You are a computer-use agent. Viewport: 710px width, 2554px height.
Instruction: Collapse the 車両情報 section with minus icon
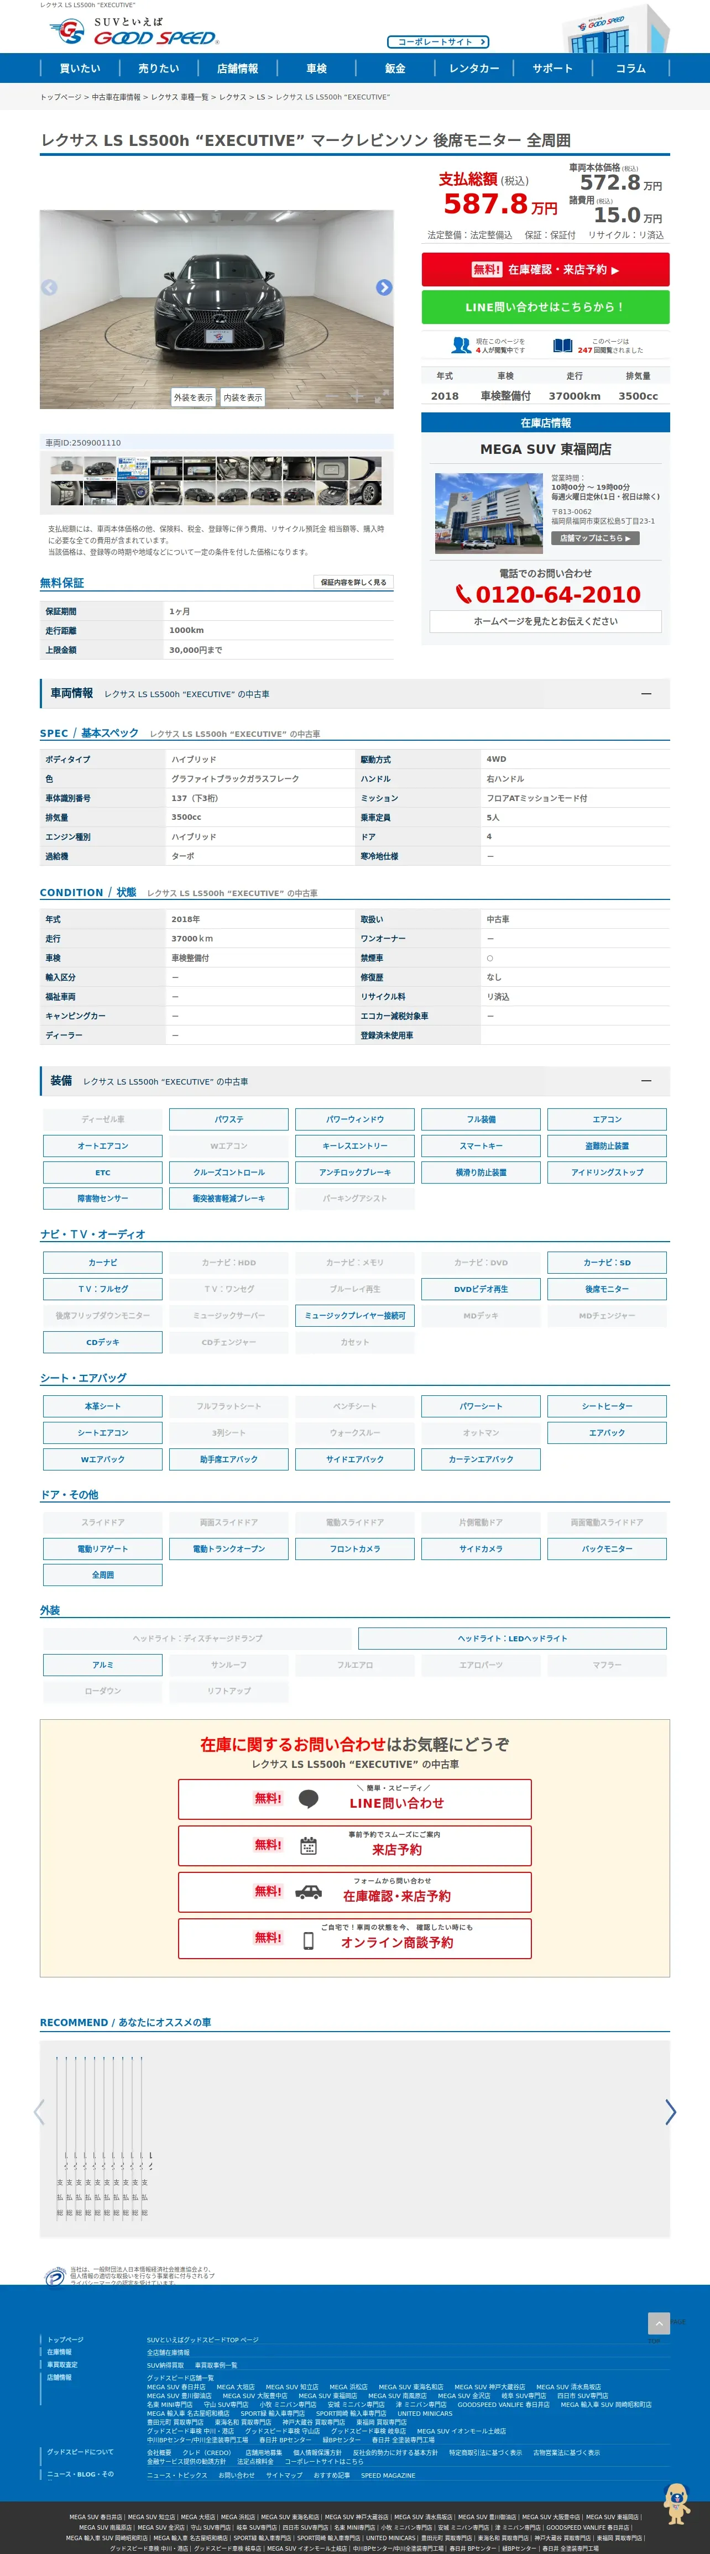(x=646, y=693)
